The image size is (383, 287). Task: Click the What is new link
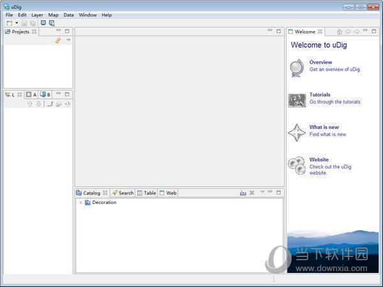(324, 127)
